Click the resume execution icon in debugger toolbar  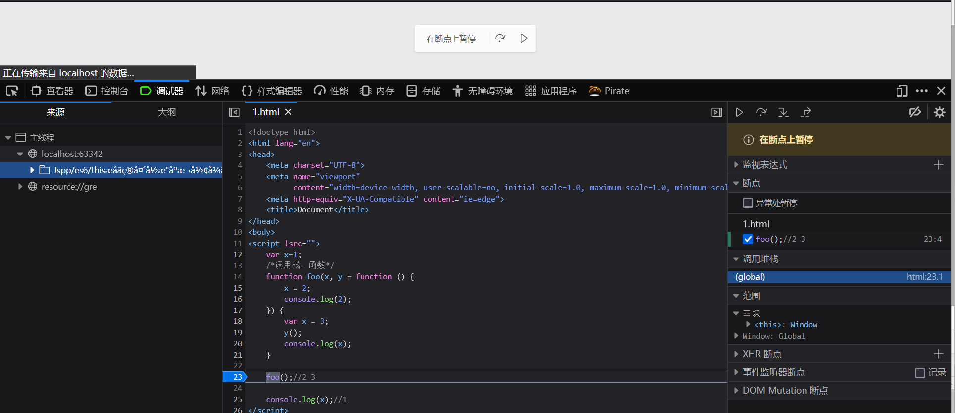(x=739, y=112)
